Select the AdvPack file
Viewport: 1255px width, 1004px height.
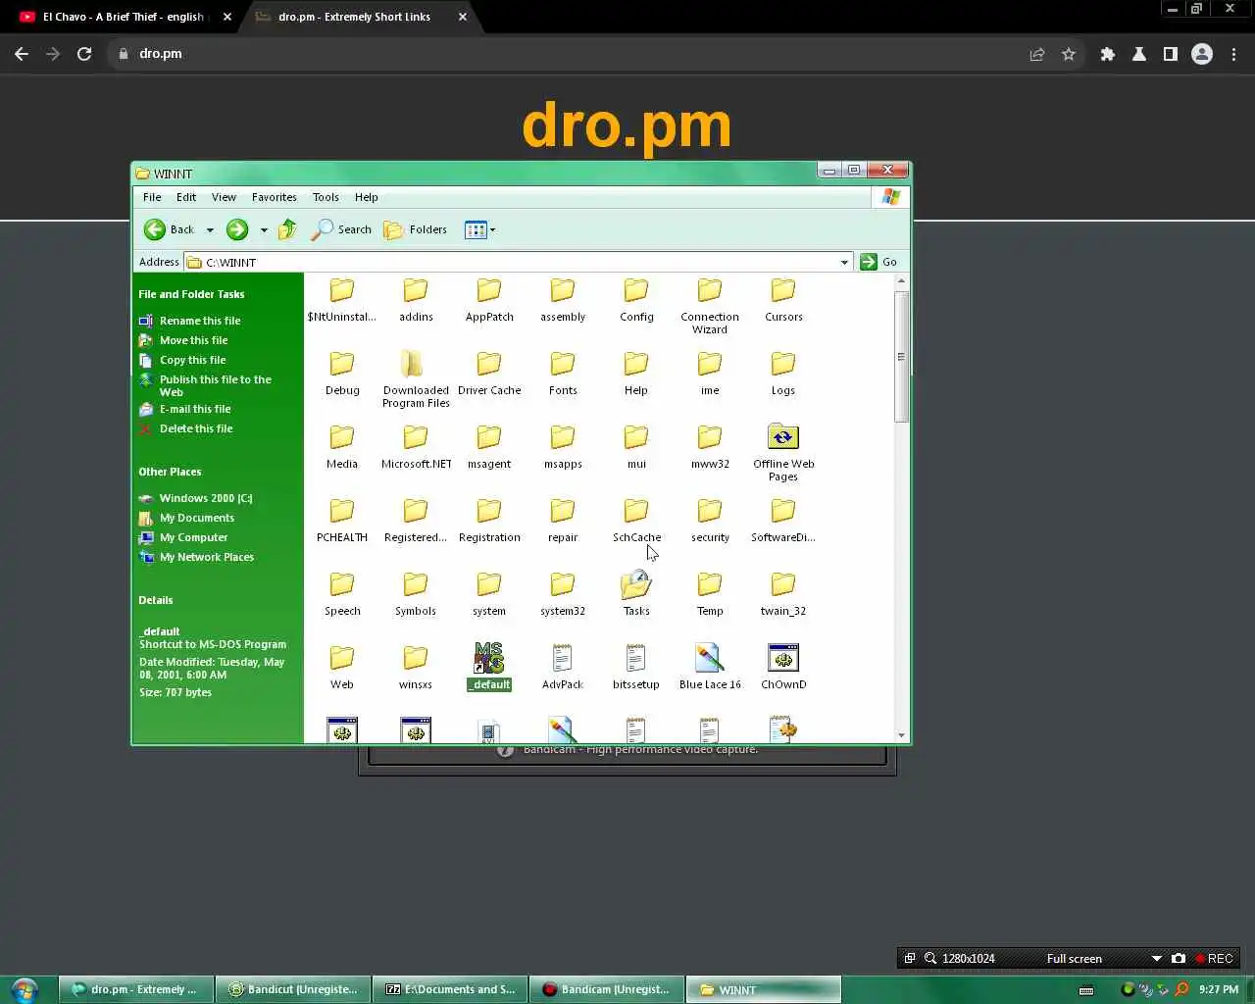[563, 668]
